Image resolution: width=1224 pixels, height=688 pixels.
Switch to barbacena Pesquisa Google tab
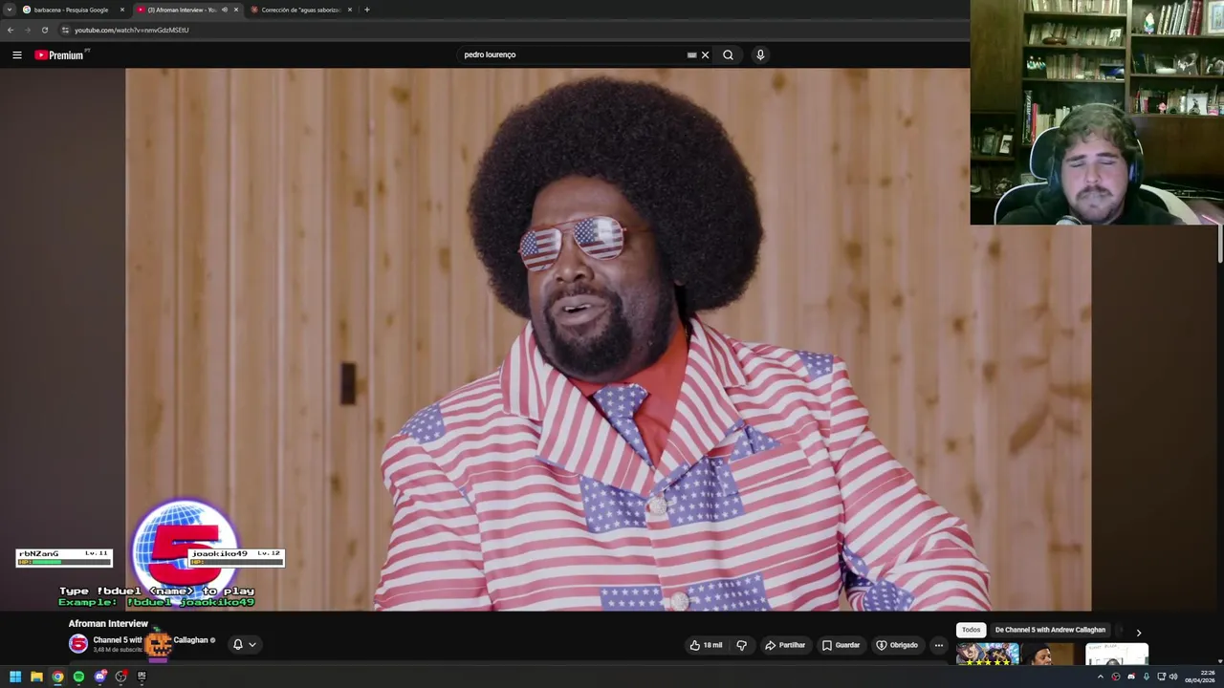coord(72,10)
